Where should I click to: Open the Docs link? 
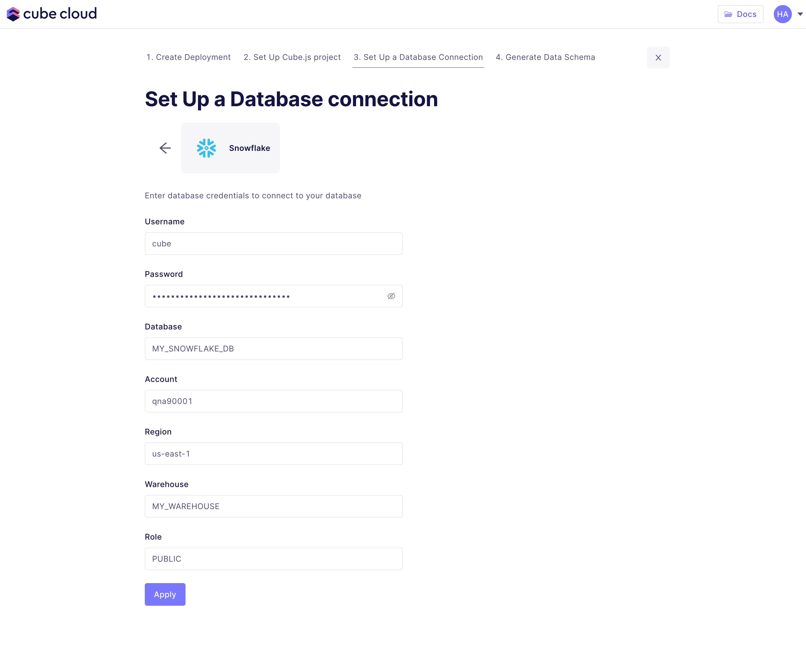pos(740,14)
